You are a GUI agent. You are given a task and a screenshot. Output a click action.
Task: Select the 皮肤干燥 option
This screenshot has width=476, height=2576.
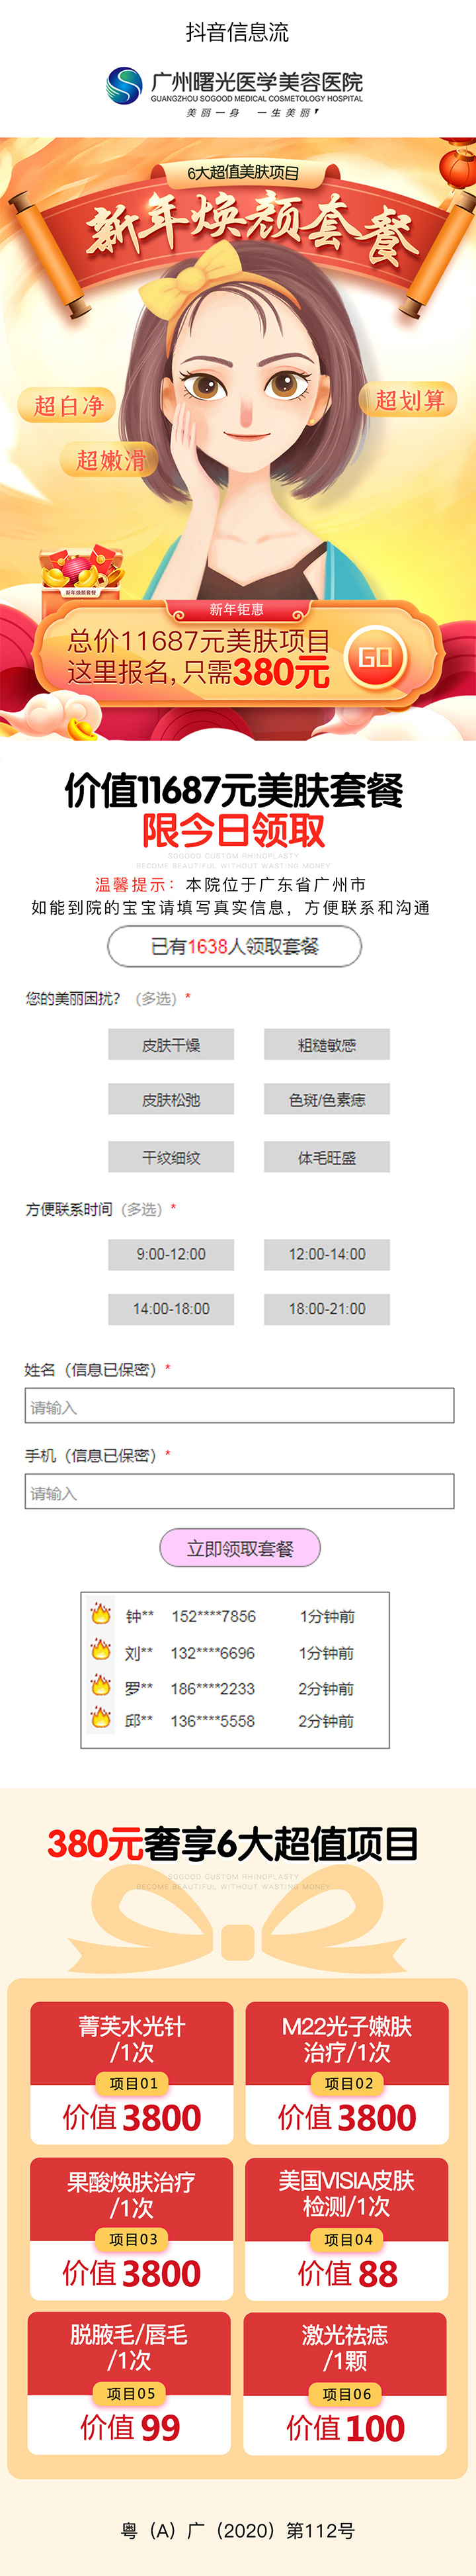pos(171,1045)
